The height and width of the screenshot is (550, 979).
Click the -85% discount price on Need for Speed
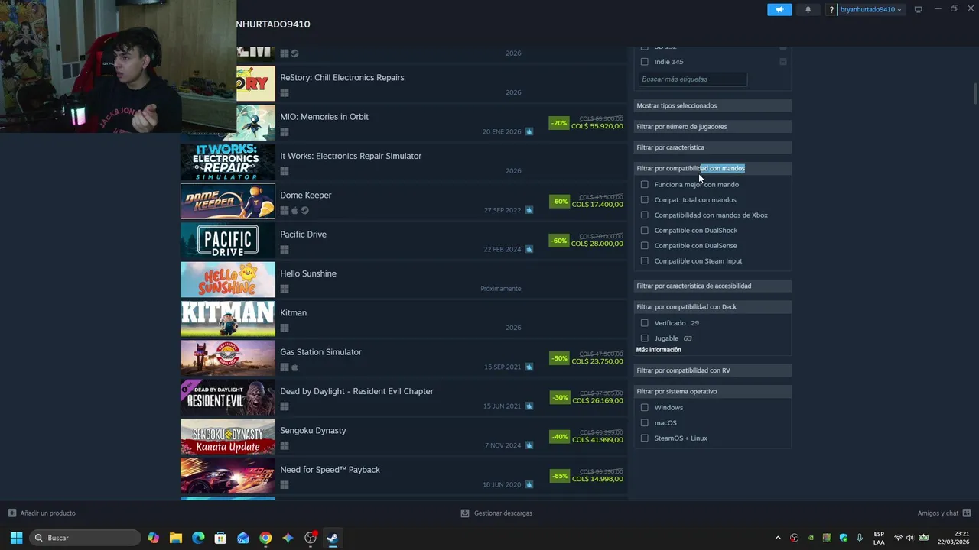point(587,476)
